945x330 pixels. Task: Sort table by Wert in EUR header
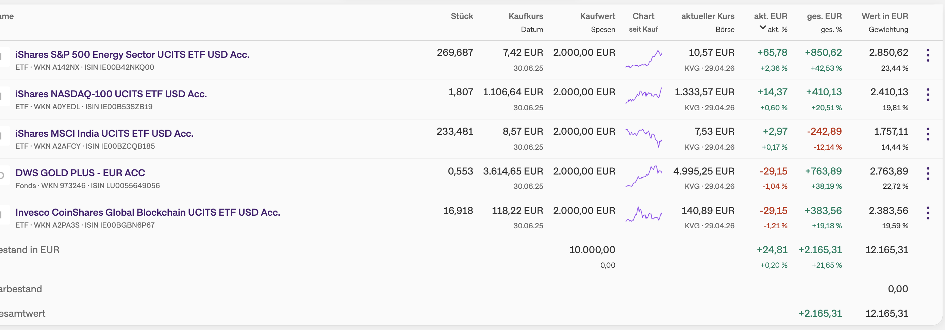[885, 16]
